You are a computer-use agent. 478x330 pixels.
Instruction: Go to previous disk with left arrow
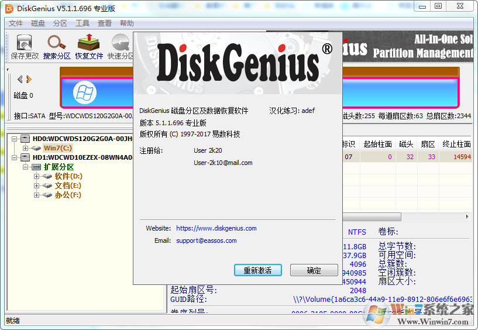point(20,80)
